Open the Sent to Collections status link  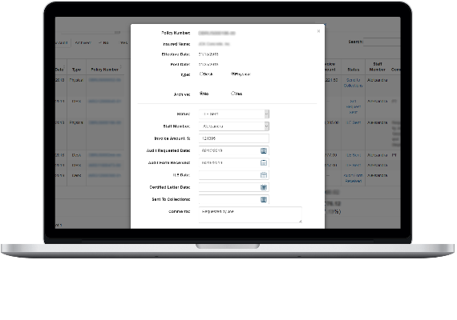[354, 82]
